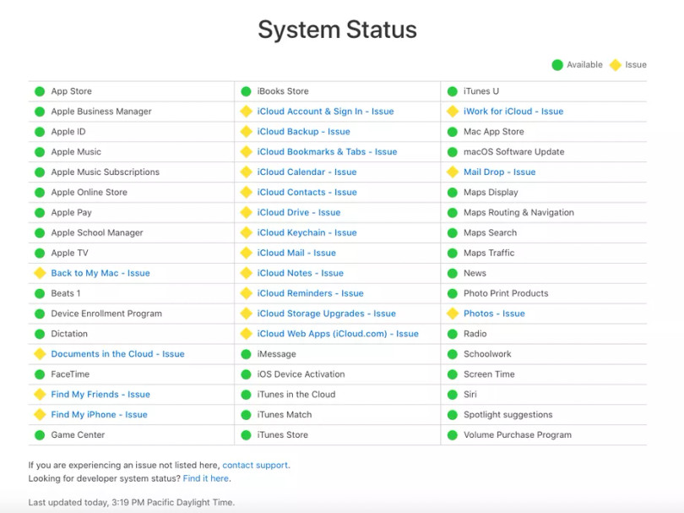Click the yellow indicator beside Mail Drop
This screenshot has height=513, width=684.
(x=451, y=172)
